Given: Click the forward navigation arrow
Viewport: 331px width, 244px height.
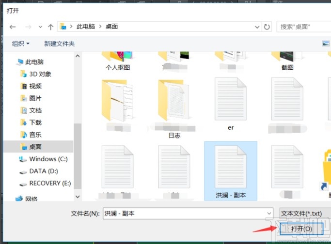Looking at the screenshot, I should click(28, 27).
